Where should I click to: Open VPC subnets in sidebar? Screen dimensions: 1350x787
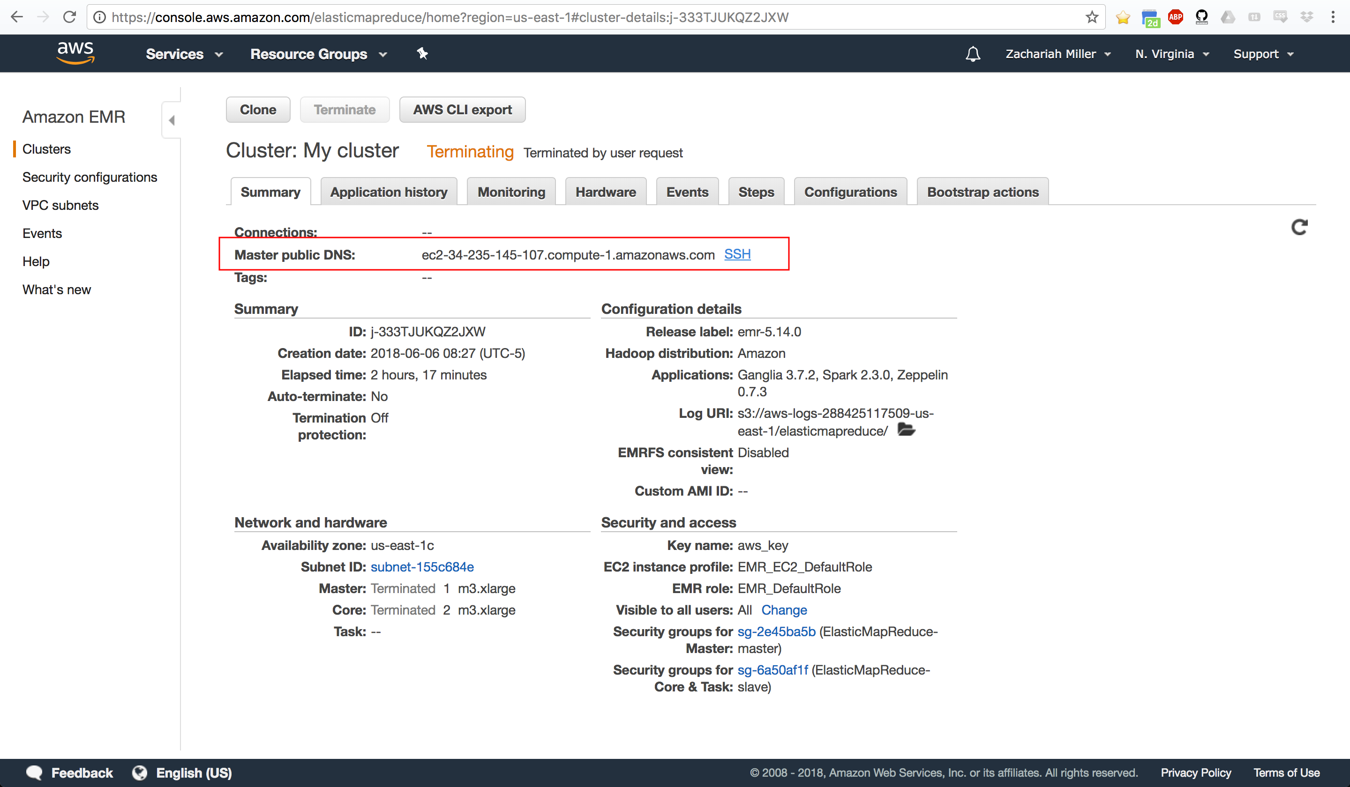point(60,205)
